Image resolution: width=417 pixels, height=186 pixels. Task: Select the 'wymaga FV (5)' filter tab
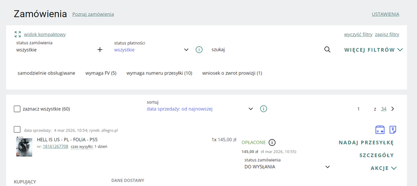click(101, 73)
